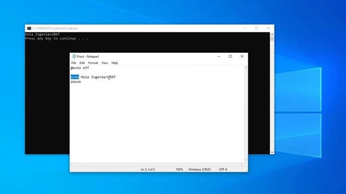This screenshot has height=194, width=346.
Task: Click 'IngenieroRAT' text in Notepad
Action: pos(103,77)
